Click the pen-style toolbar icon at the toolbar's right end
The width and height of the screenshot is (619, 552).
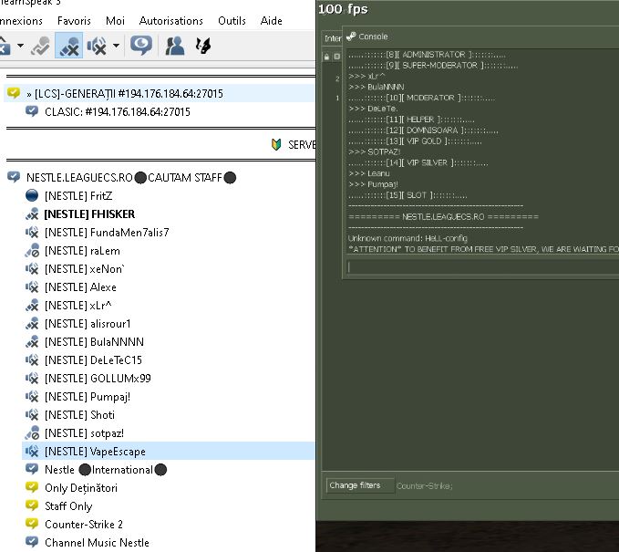pyautogui.click(x=203, y=46)
